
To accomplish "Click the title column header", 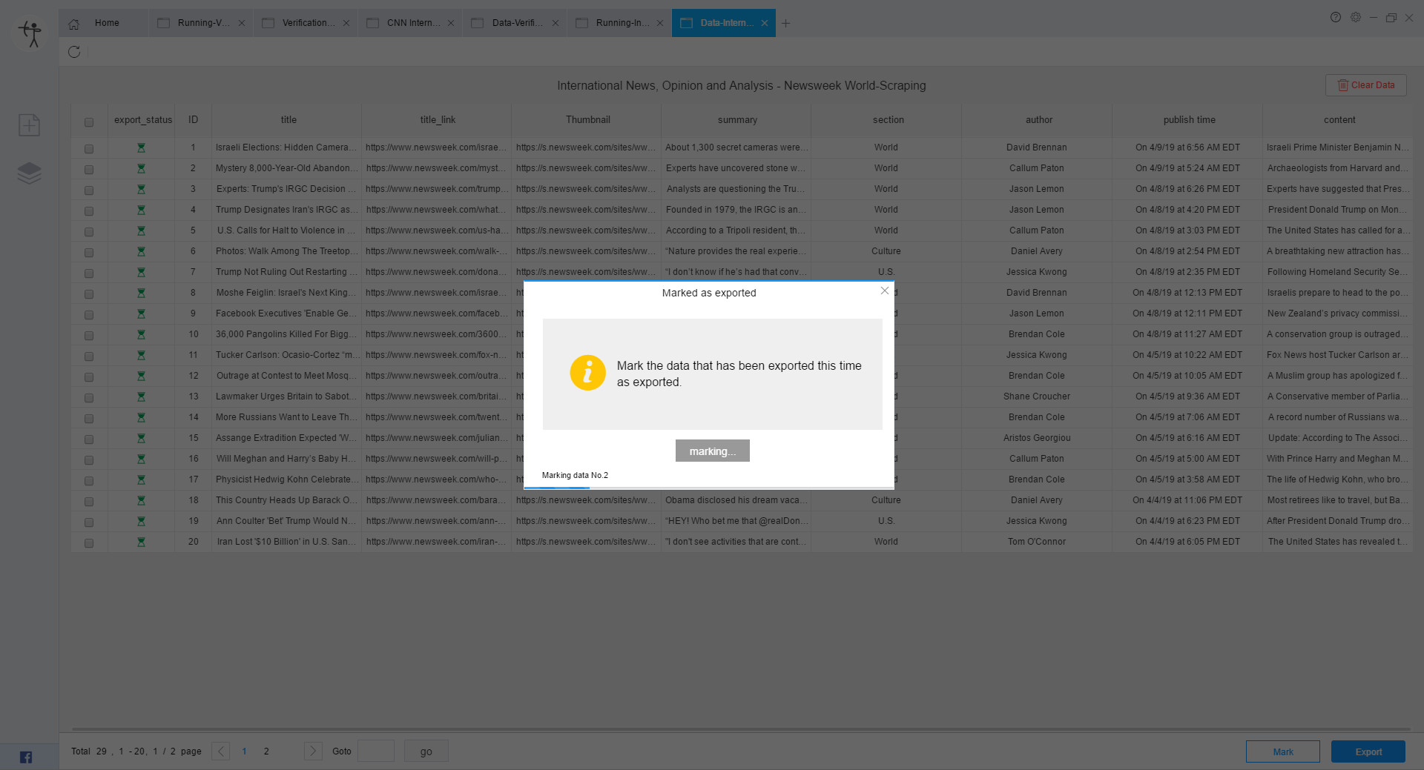I will pyautogui.click(x=289, y=120).
